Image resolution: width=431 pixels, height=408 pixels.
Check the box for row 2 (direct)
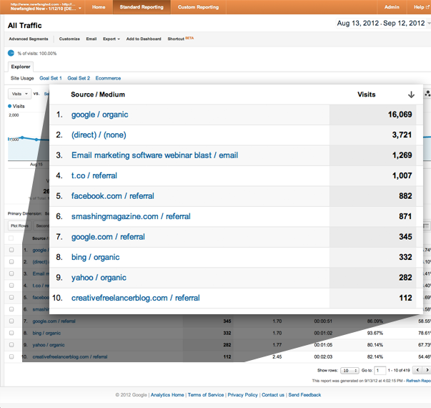[x=11, y=261]
